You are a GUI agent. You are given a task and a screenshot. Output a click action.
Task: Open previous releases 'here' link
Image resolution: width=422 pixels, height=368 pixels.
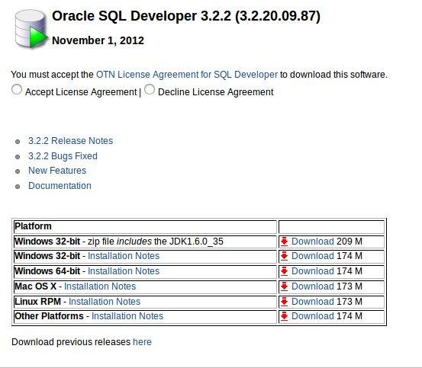tap(142, 342)
